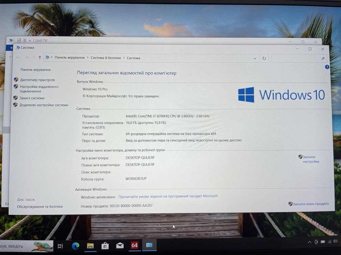Image resolution: width=341 pixels, height=255 pixels.
Task: Click shield icon beside Захист системи
Action: 15,98
